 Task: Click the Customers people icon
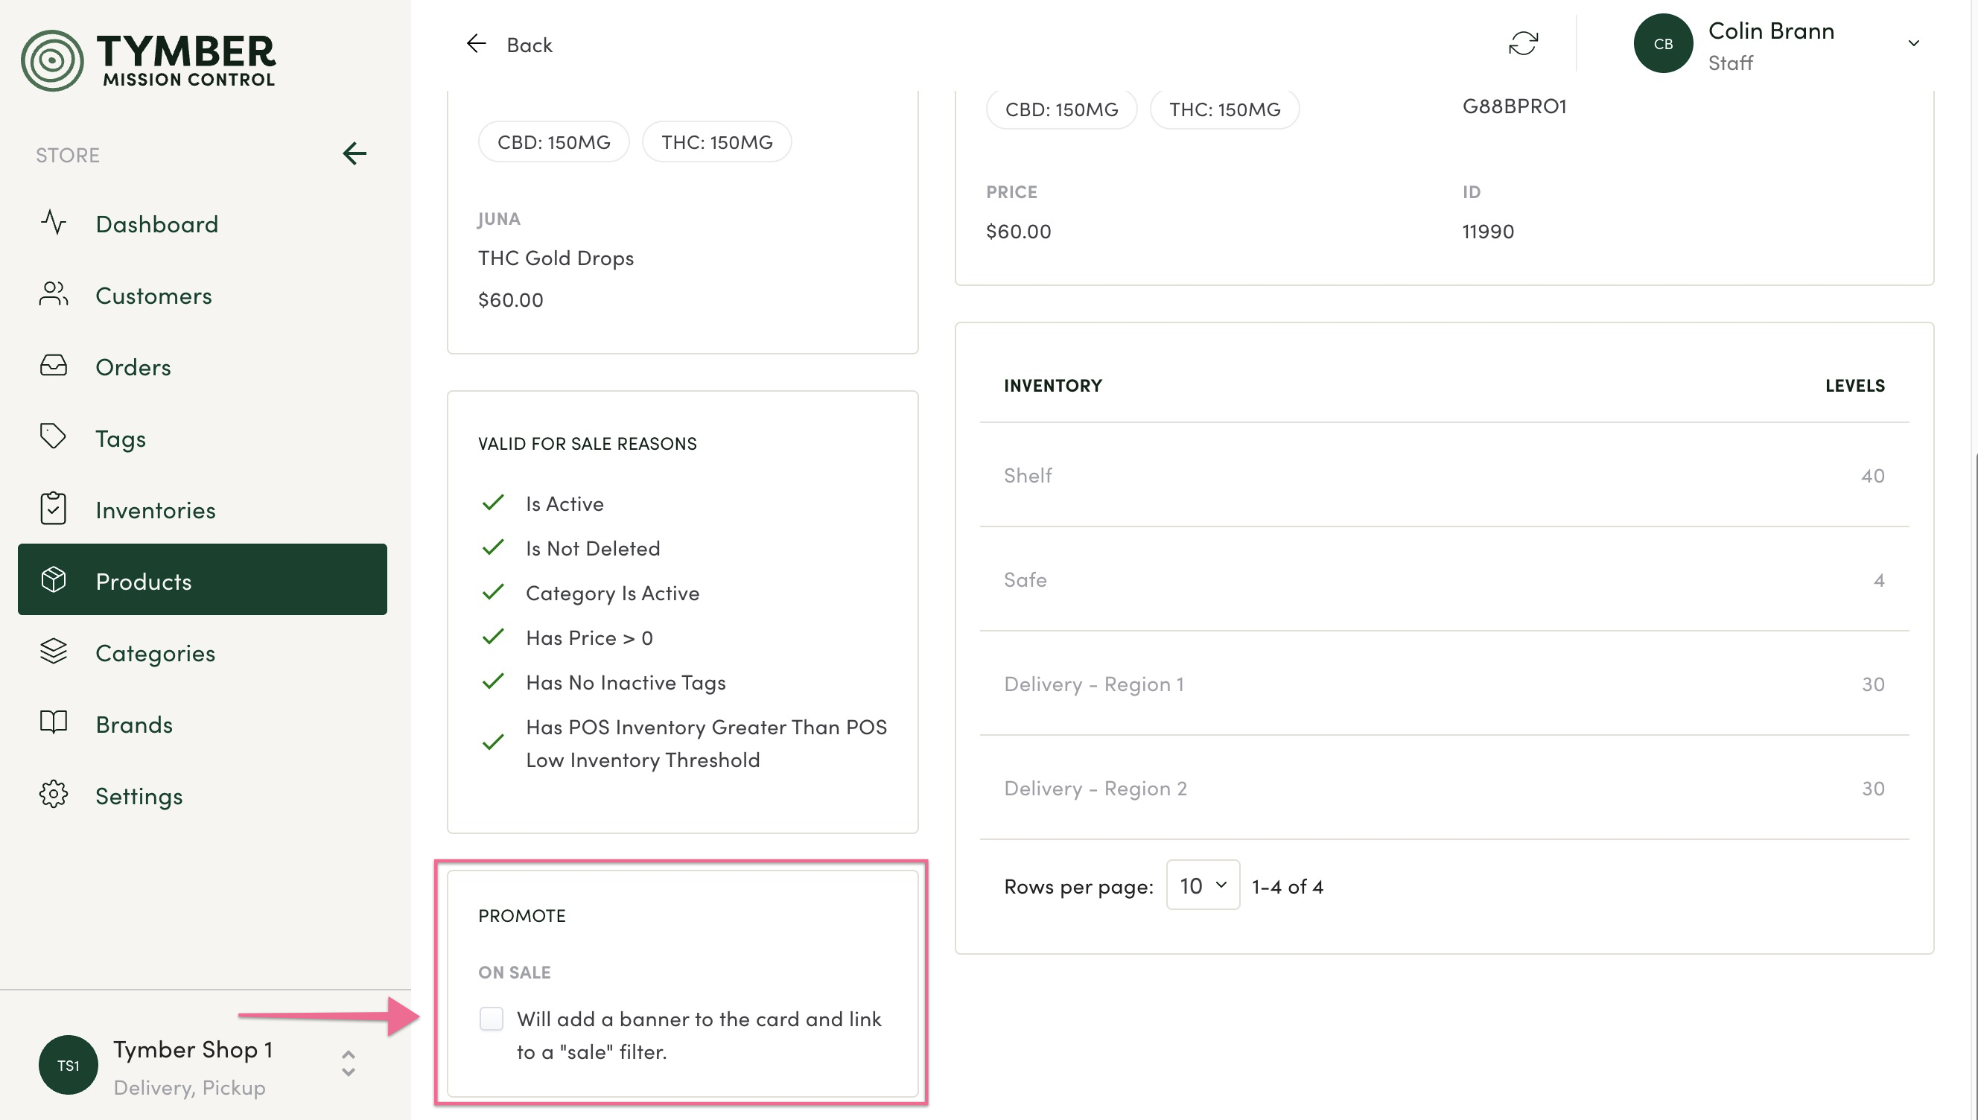(x=53, y=295)
